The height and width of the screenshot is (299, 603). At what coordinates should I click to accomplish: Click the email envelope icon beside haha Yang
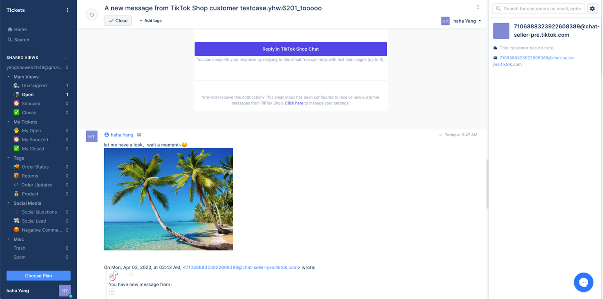coord(139,135)
